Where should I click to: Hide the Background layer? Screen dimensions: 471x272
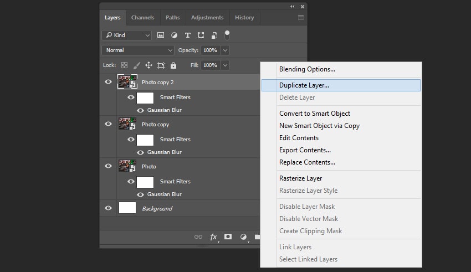[x=109, y=208]
